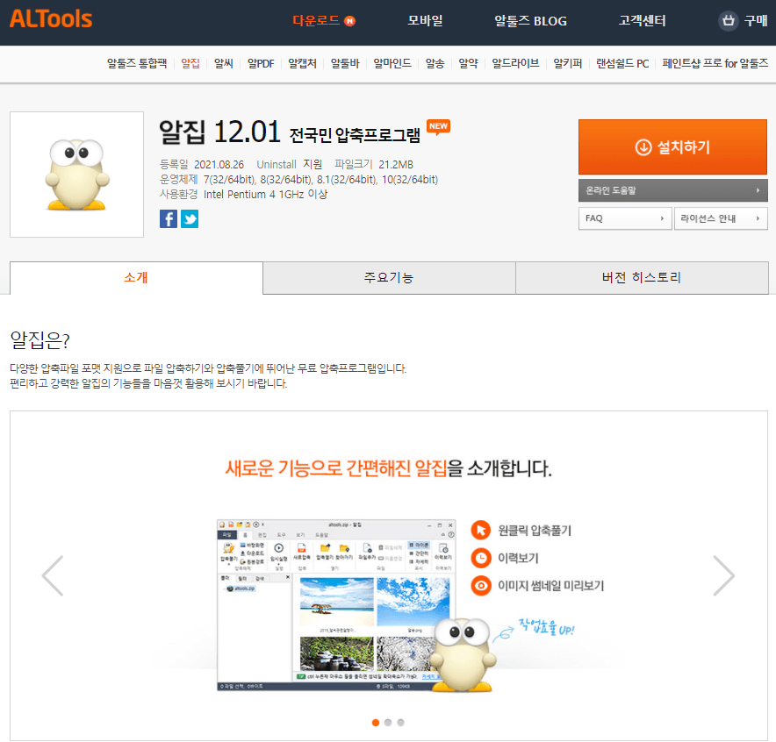
Task: Open the FAQ button
Action: coord(625,218)
